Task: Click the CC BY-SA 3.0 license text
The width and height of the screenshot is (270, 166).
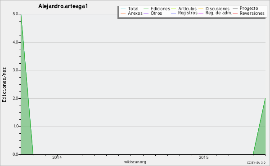Action: point(256,162)
